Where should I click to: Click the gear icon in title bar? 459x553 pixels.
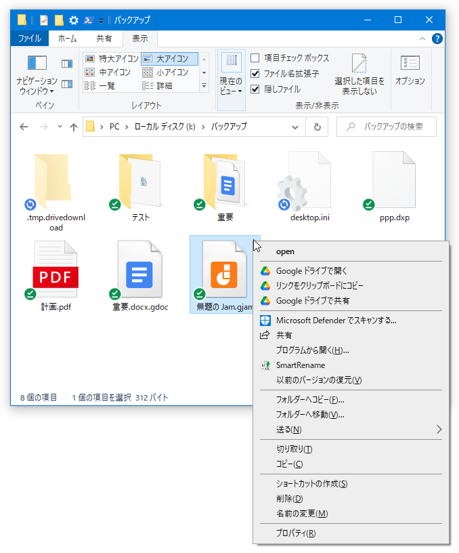coord(74,20)
